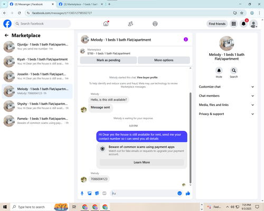Click Find friends button
The width and height of the screenshot is (264, 211).
[x=217, y=24]
